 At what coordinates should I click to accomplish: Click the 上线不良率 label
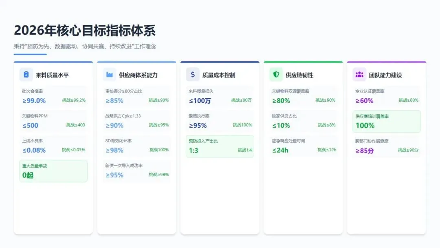tap(32, 140)
